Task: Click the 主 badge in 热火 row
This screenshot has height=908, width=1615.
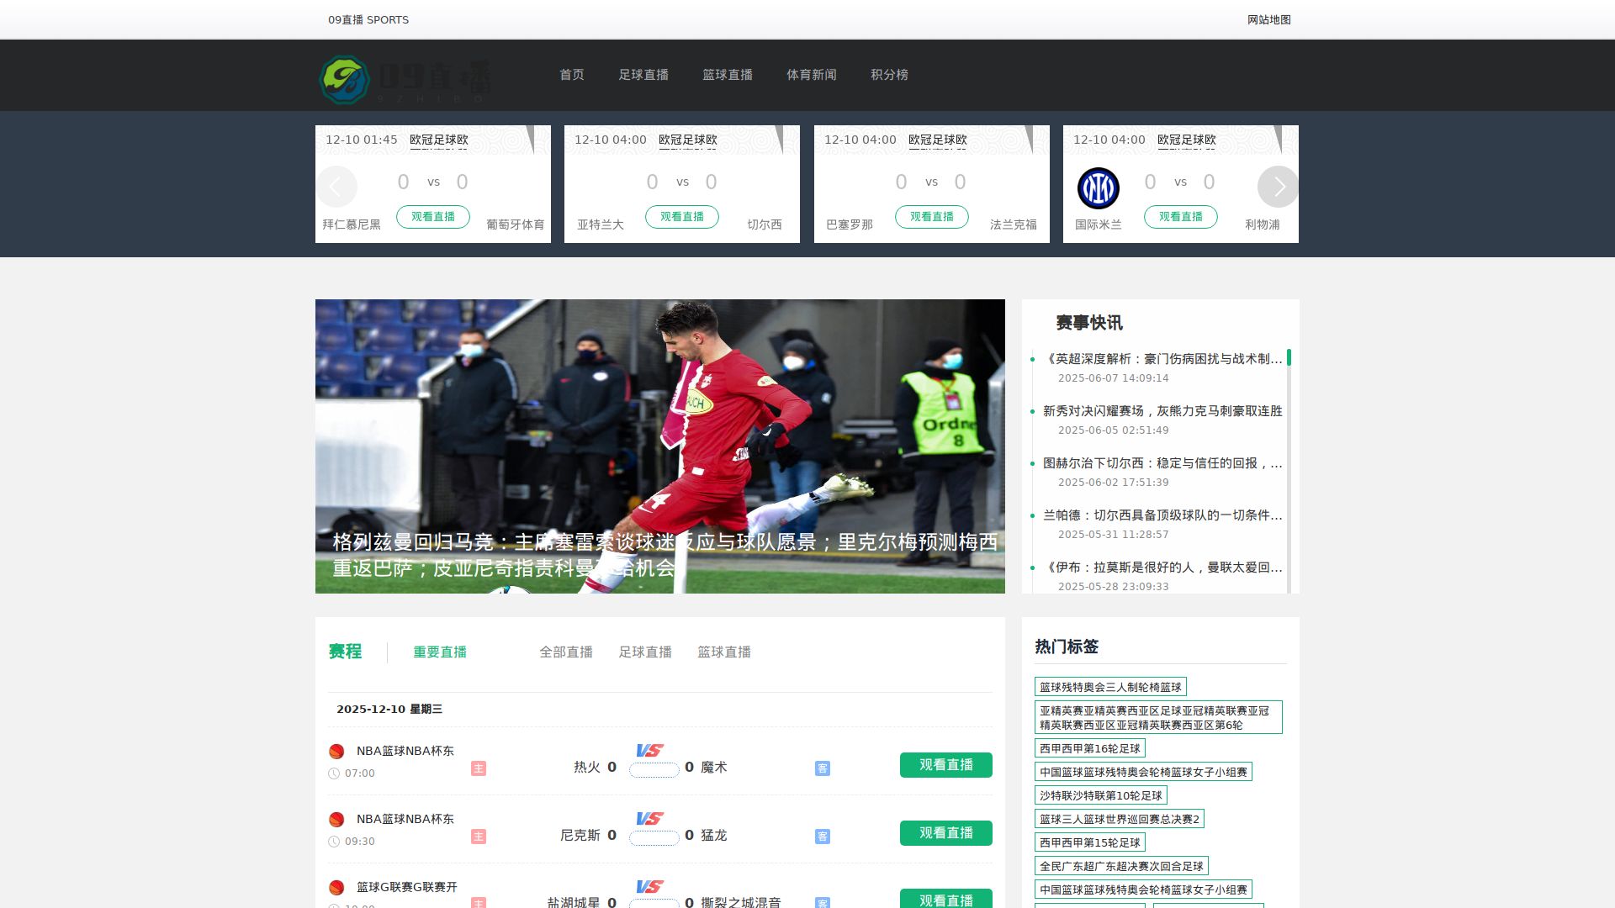Action: [x=479, y=768]
